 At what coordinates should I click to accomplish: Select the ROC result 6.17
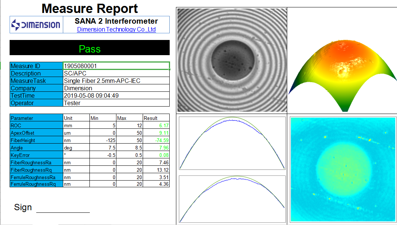pos(156,125)
